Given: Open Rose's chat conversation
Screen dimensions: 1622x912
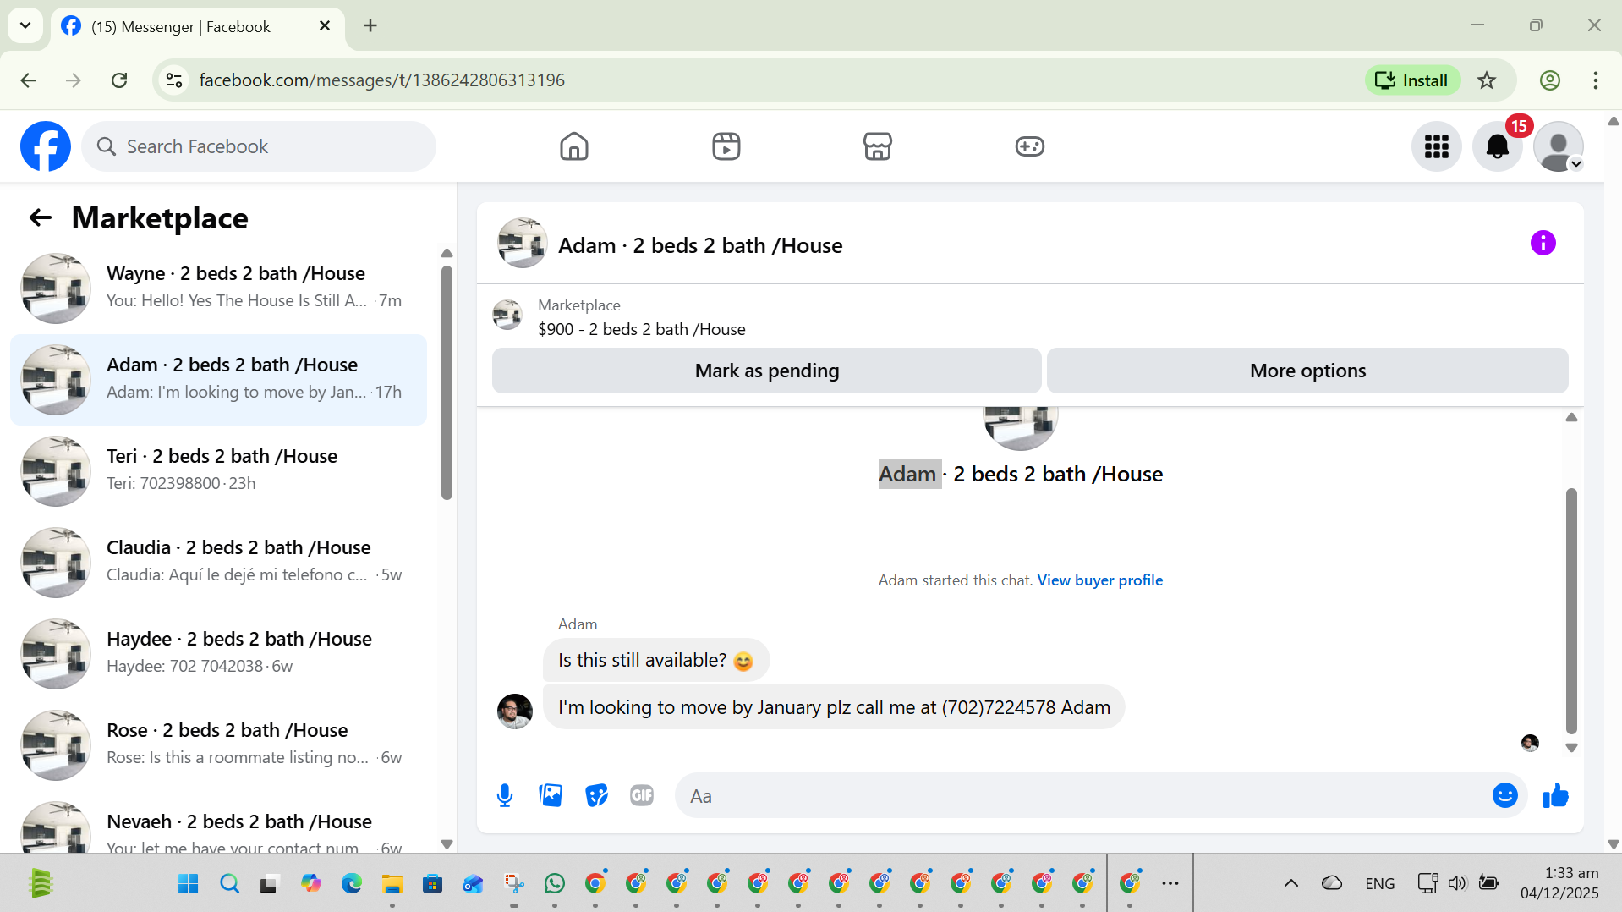Looking at the screenshot, I should pos(218,744).
